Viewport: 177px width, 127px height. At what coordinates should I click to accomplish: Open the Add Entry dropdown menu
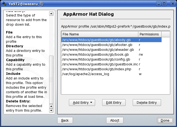(82, 103)
